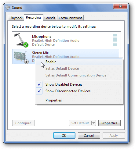Select the Microphone Realtek device entry
Screen dimensions: 135x149
pos(66,40)
